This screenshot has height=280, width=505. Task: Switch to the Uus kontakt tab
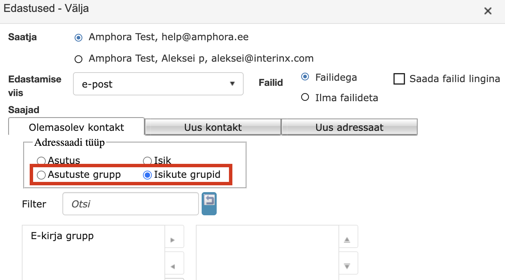tap(213, 127)
